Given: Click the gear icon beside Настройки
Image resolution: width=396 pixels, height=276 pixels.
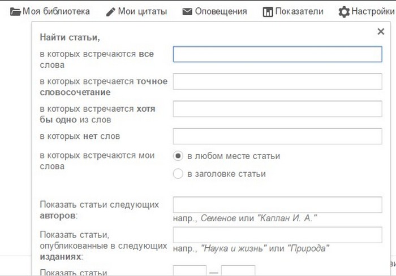Looking at the screenshot, I should (x=344, y=11).
